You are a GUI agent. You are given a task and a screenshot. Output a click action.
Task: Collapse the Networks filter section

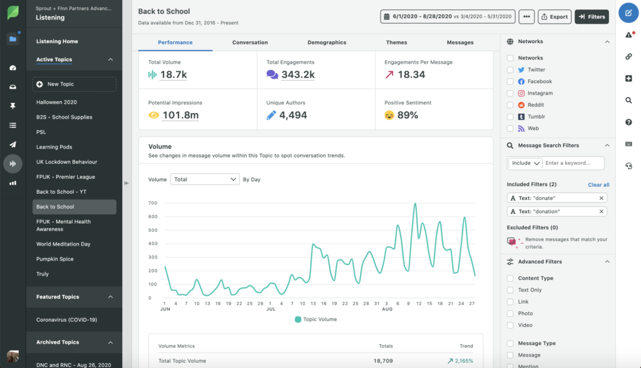(606, 41)
